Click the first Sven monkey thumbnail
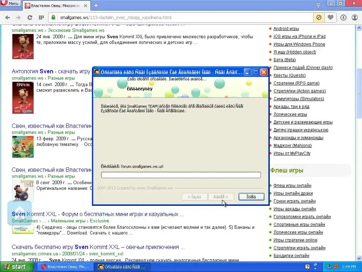The image size is (362, 272). 23,46
